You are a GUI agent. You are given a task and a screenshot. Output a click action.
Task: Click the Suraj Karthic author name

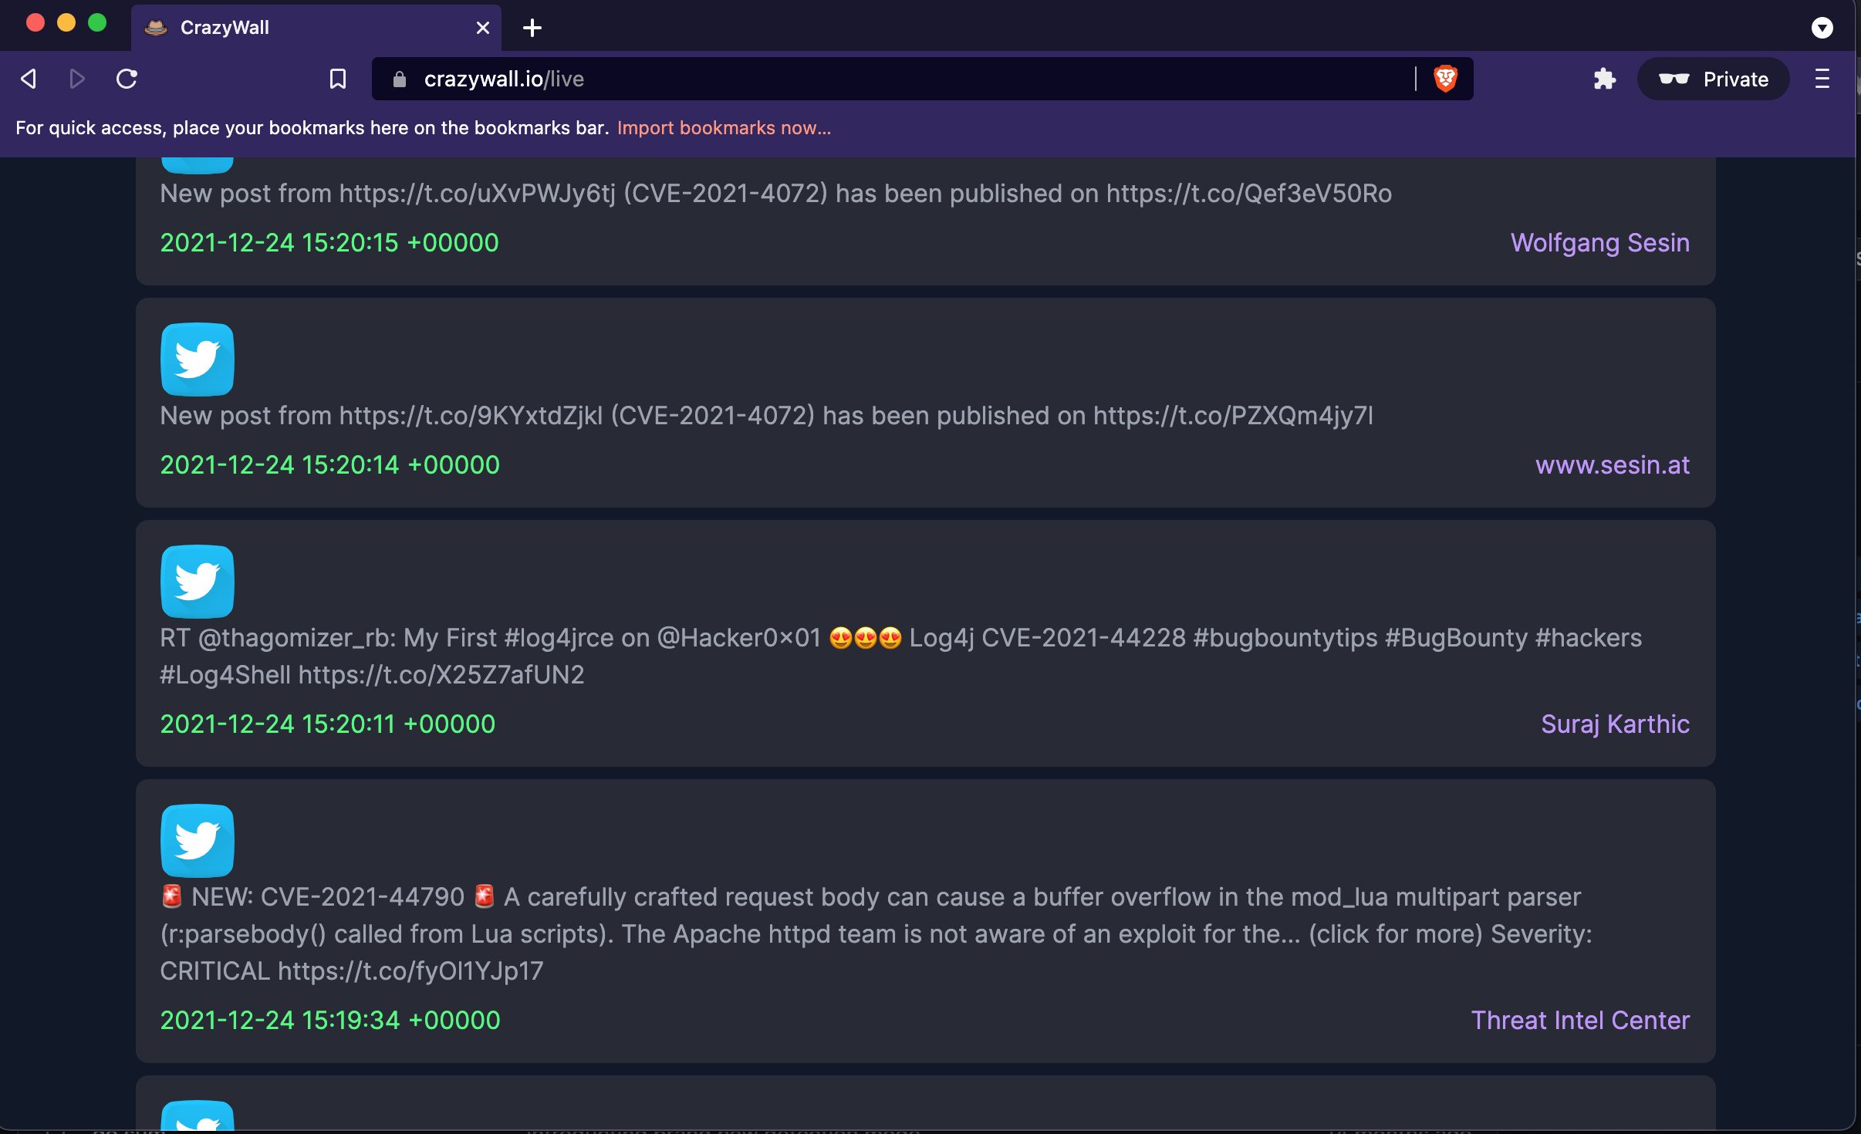1615,724
